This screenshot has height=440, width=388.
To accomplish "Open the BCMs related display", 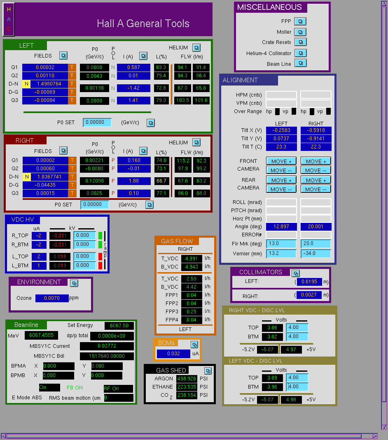I will [194, 345].
